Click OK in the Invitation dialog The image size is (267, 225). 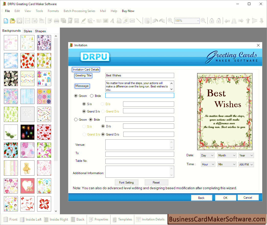(225, 198)
